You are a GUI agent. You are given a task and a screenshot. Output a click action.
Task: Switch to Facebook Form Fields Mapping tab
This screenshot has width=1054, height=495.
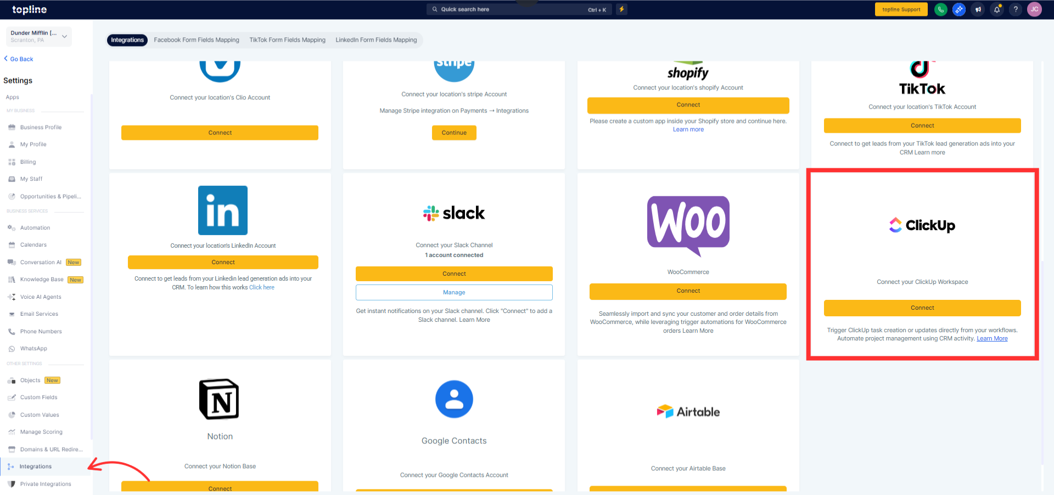pos(197,40)
